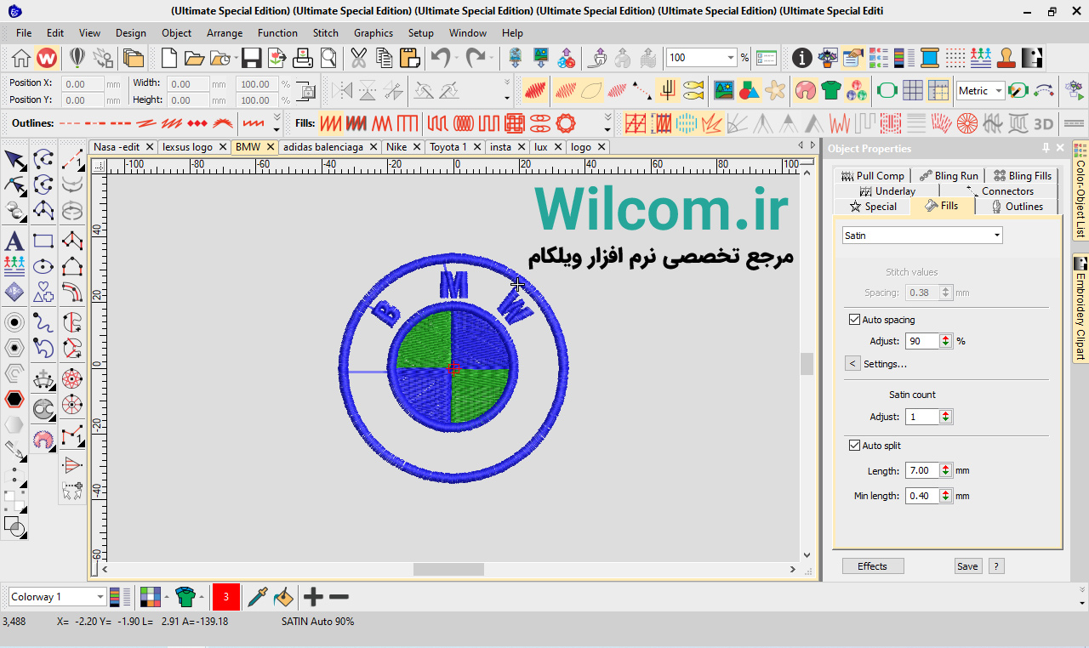Click the thread spool icon
The image size is (1089, 648).
[929, 58]
